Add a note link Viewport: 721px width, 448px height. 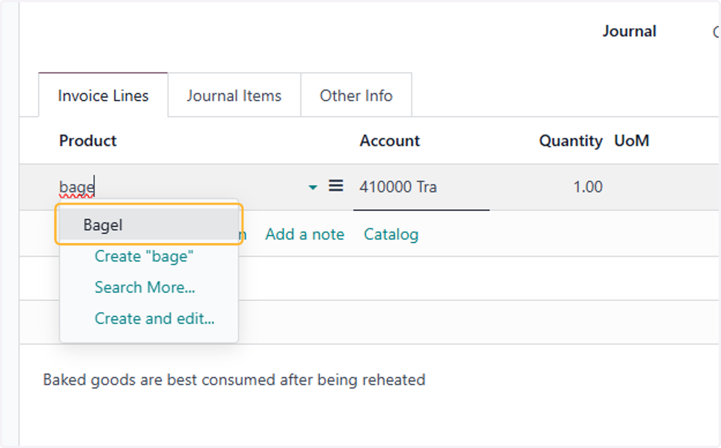tap(305, 234)
